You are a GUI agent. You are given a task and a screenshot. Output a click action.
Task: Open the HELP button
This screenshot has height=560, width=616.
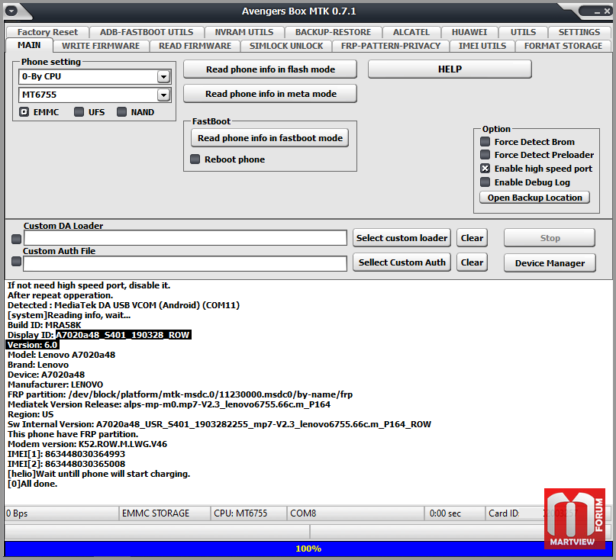click(x=450, y=69)
